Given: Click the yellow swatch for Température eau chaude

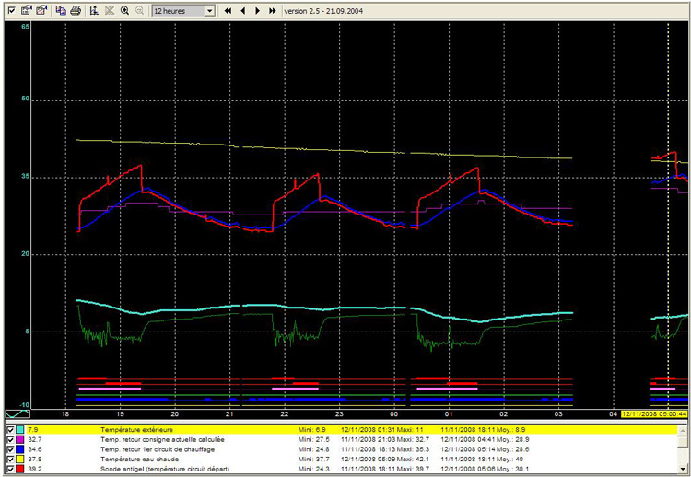Looking at the screenshot, I should [21, 459].
